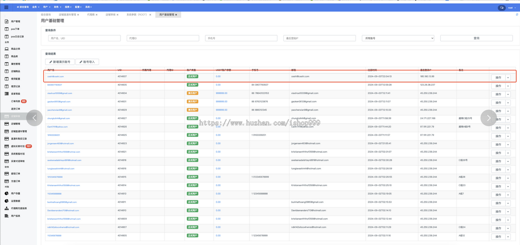Image resolution: width=520 pixels, height=245 pixels.
Task: Switch to the 系统参数 (ROOT) tab
Action: [x=137, y=15]
